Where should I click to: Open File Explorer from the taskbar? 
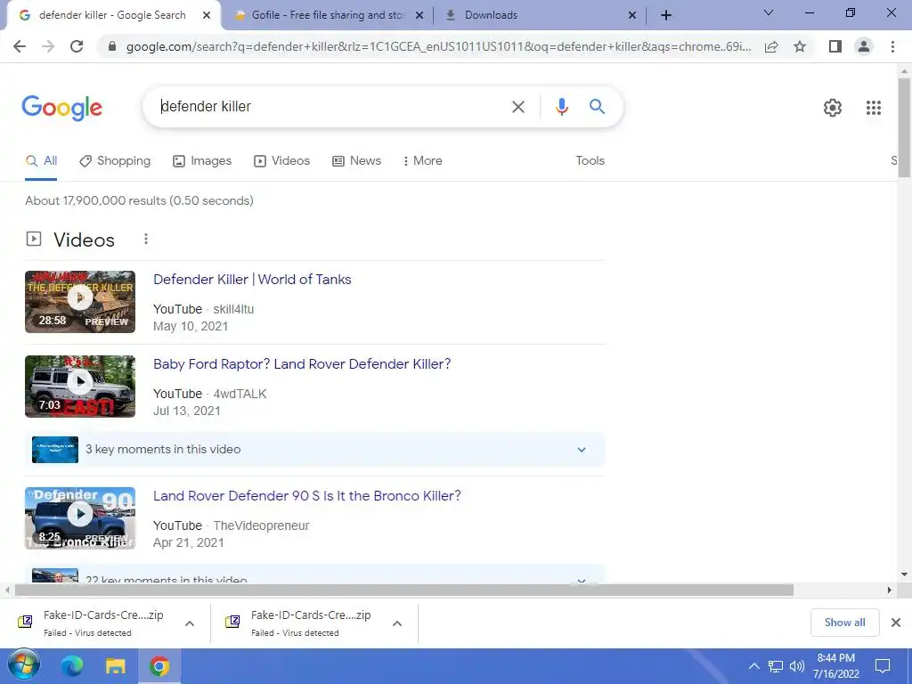pos(115,666)
